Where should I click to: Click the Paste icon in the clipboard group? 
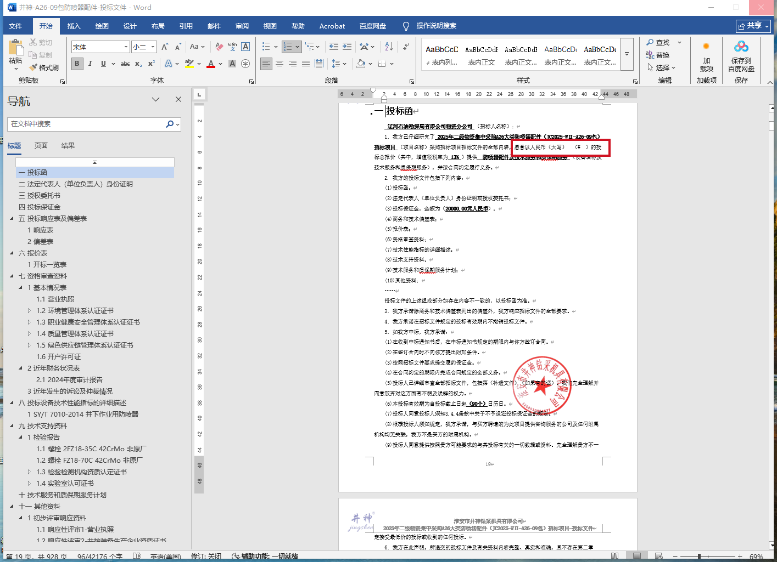click(15, 48)
